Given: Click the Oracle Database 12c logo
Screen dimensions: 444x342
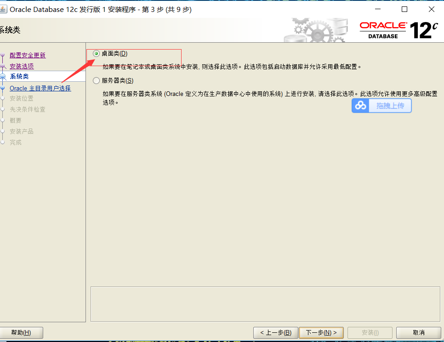Looking at the screenshot, I should coord(398,30).
